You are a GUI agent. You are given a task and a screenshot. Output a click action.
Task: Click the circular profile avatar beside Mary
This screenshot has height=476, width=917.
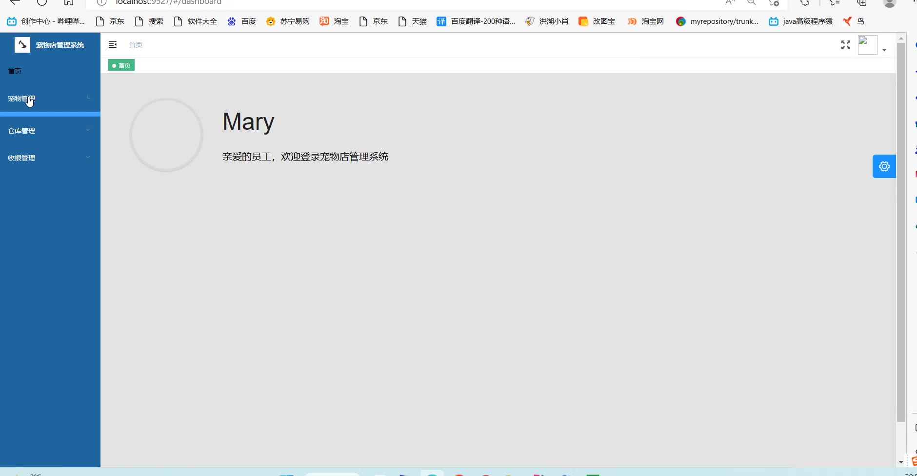(166, 135)
